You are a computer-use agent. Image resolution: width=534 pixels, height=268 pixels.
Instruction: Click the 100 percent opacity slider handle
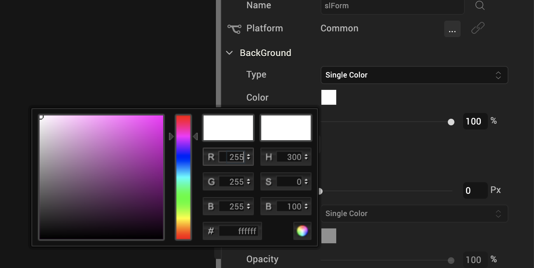click(451, 122)
